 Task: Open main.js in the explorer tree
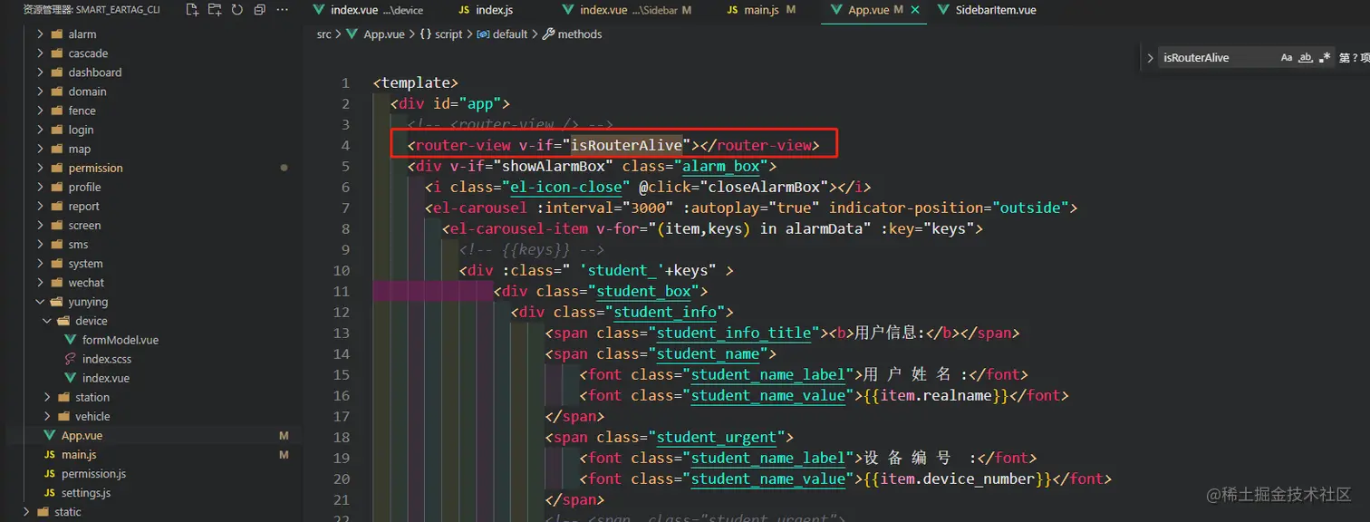pyautogui.click(x=79, y=454)
